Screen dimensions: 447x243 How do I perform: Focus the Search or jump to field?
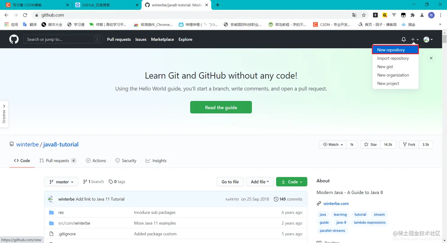63,39
